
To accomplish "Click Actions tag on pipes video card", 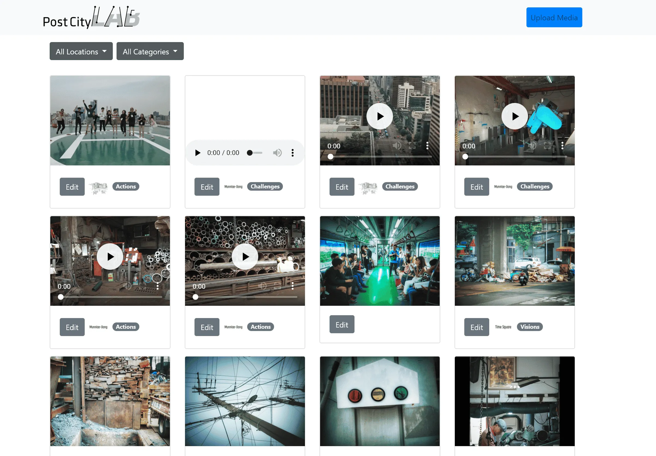I will pos(260,327).
